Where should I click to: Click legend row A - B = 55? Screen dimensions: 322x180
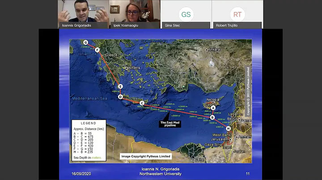tap(83, 133)
